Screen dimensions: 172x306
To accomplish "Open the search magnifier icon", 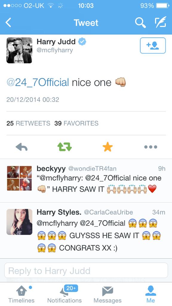I will 140,23.
